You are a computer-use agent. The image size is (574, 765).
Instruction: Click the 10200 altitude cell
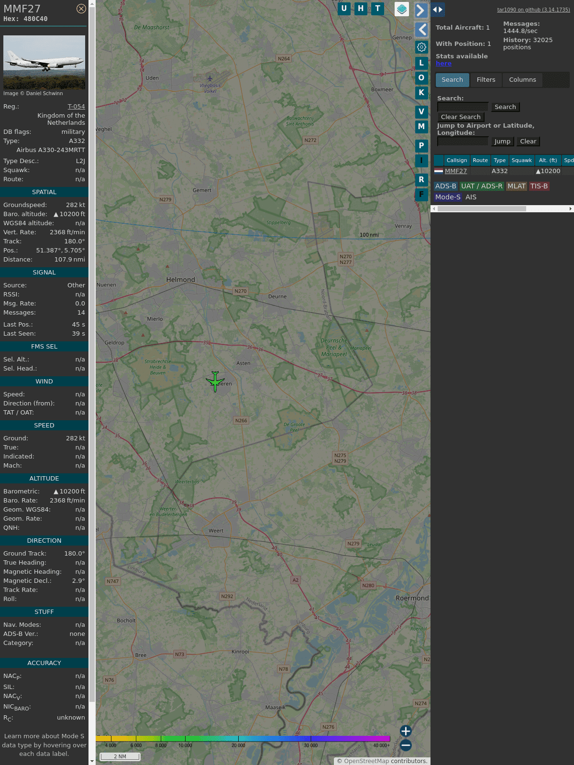[548, 171]
